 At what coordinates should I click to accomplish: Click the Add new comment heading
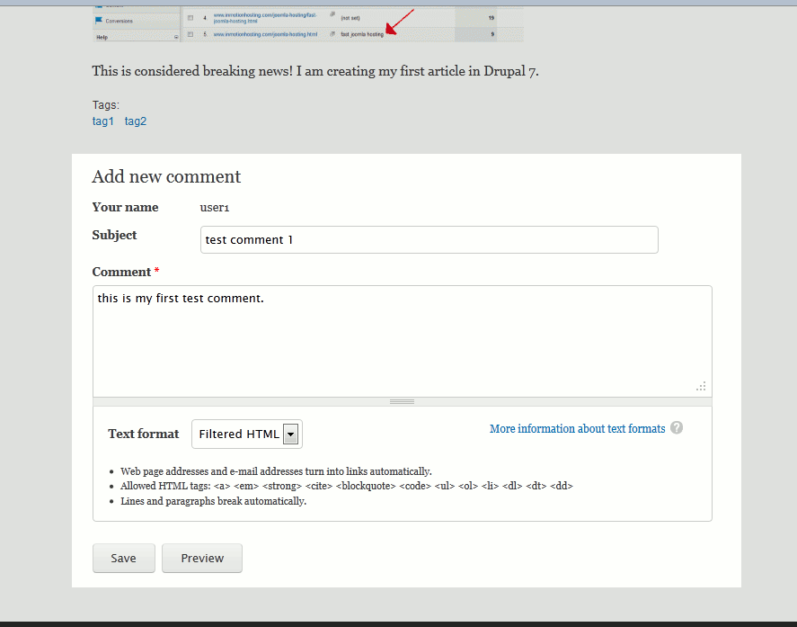point(166,176)
